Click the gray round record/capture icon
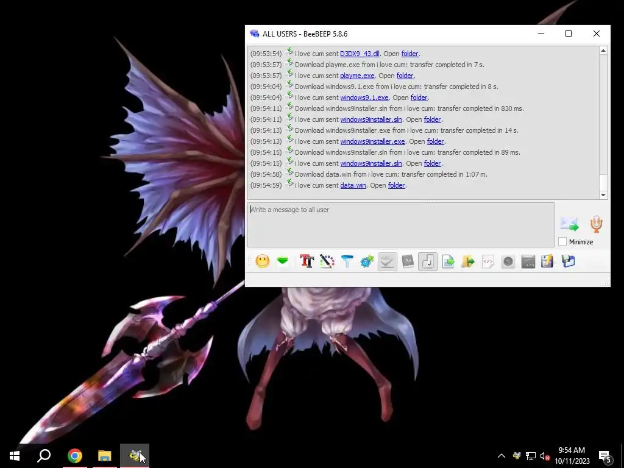 (x=508, y=261)
